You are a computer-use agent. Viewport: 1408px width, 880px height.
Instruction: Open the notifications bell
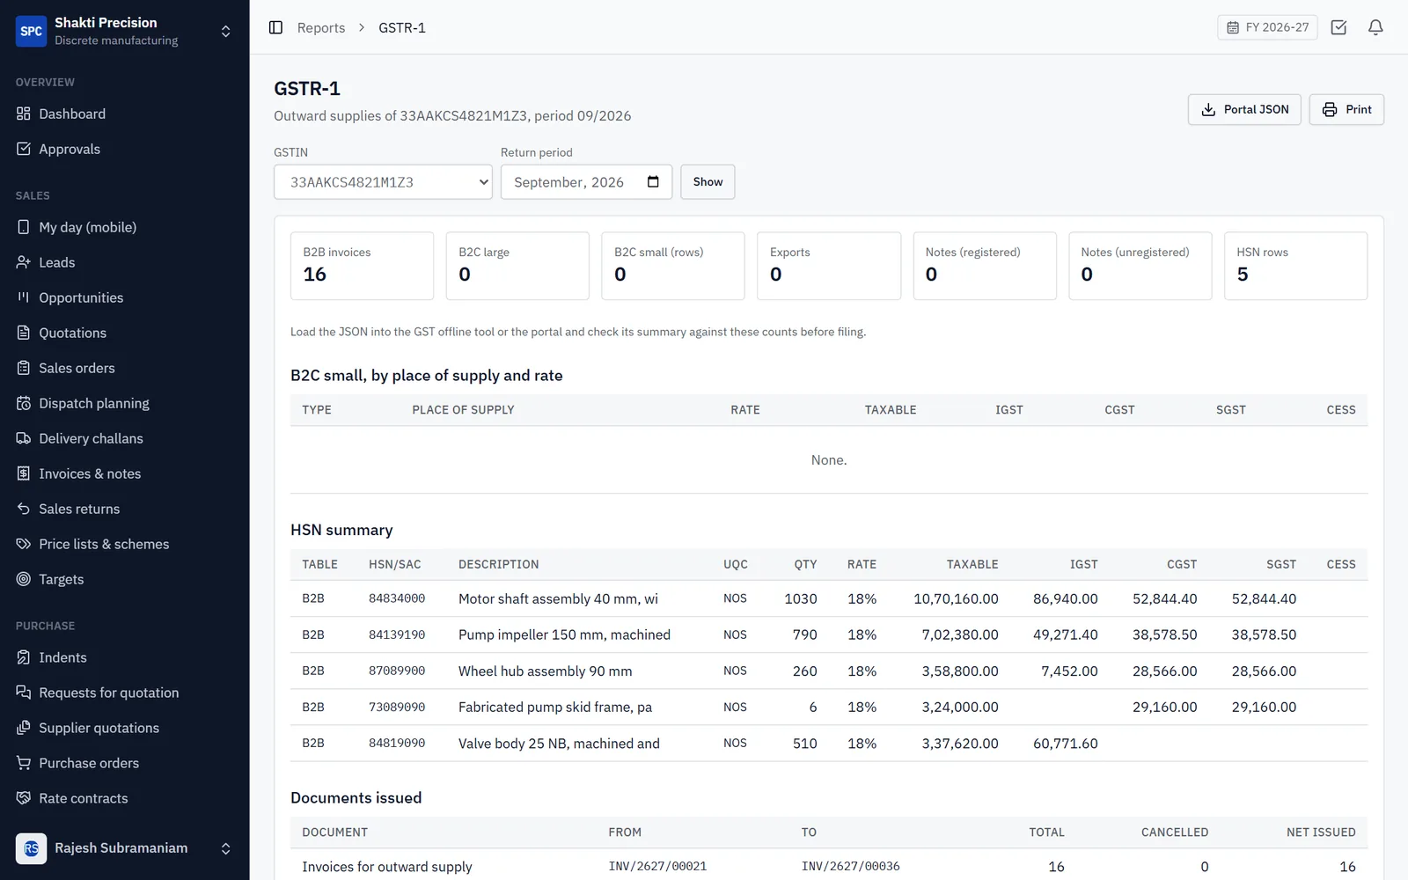[x=1375, y=27]
